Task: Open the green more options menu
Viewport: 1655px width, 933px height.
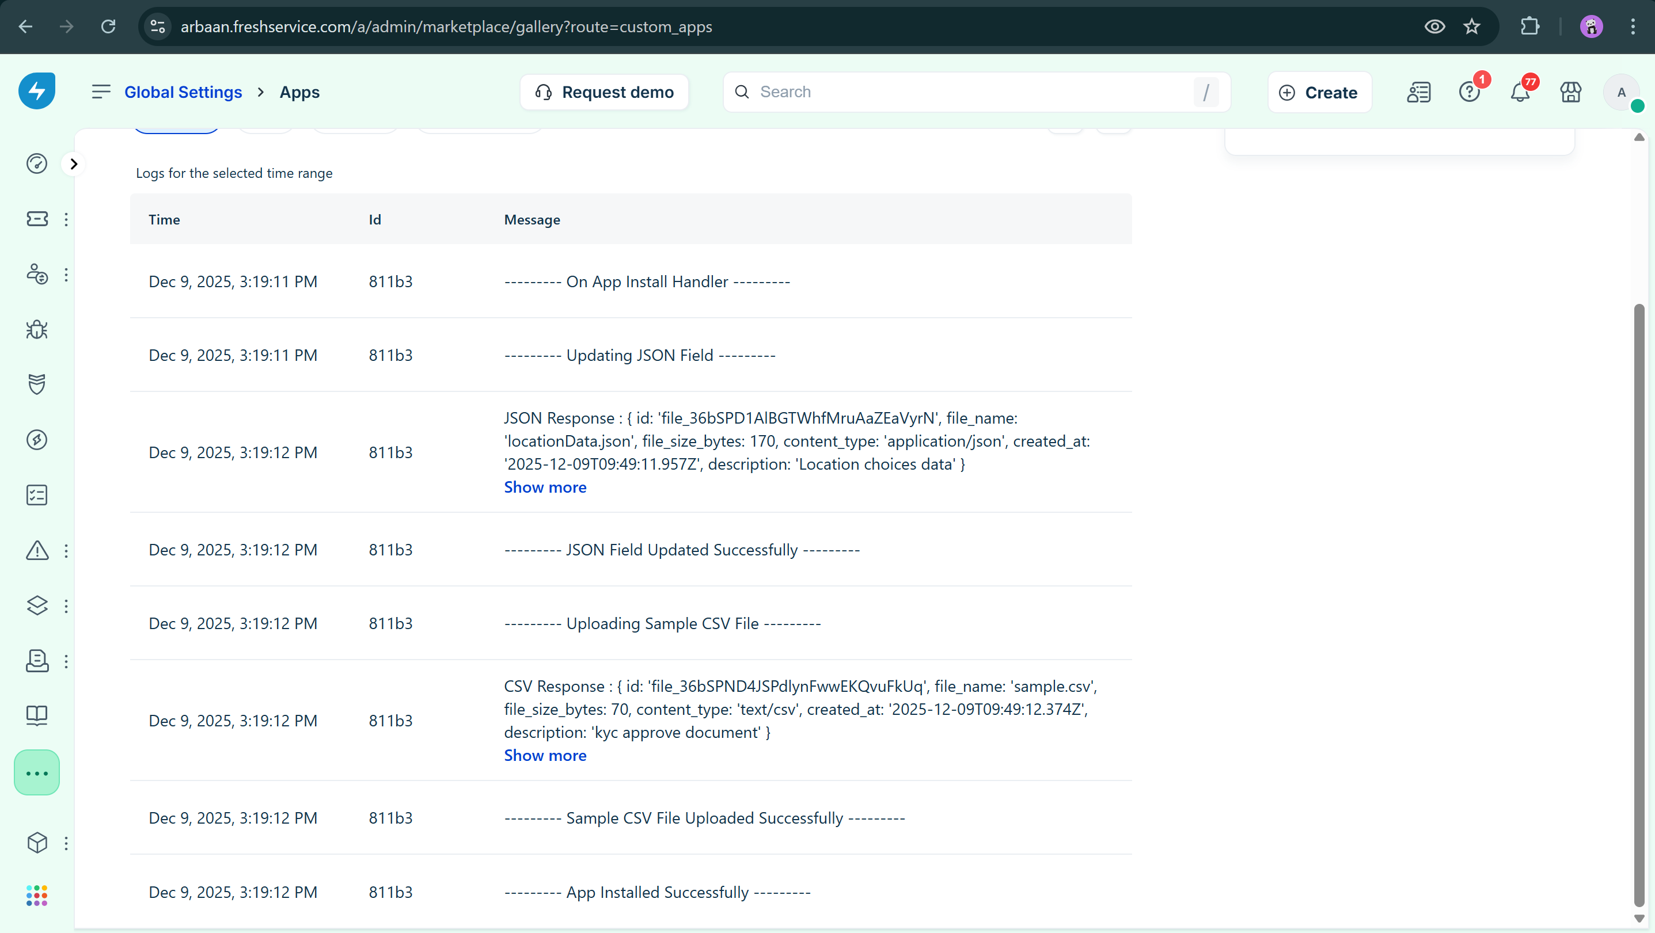Action: [x=37, y=772]
